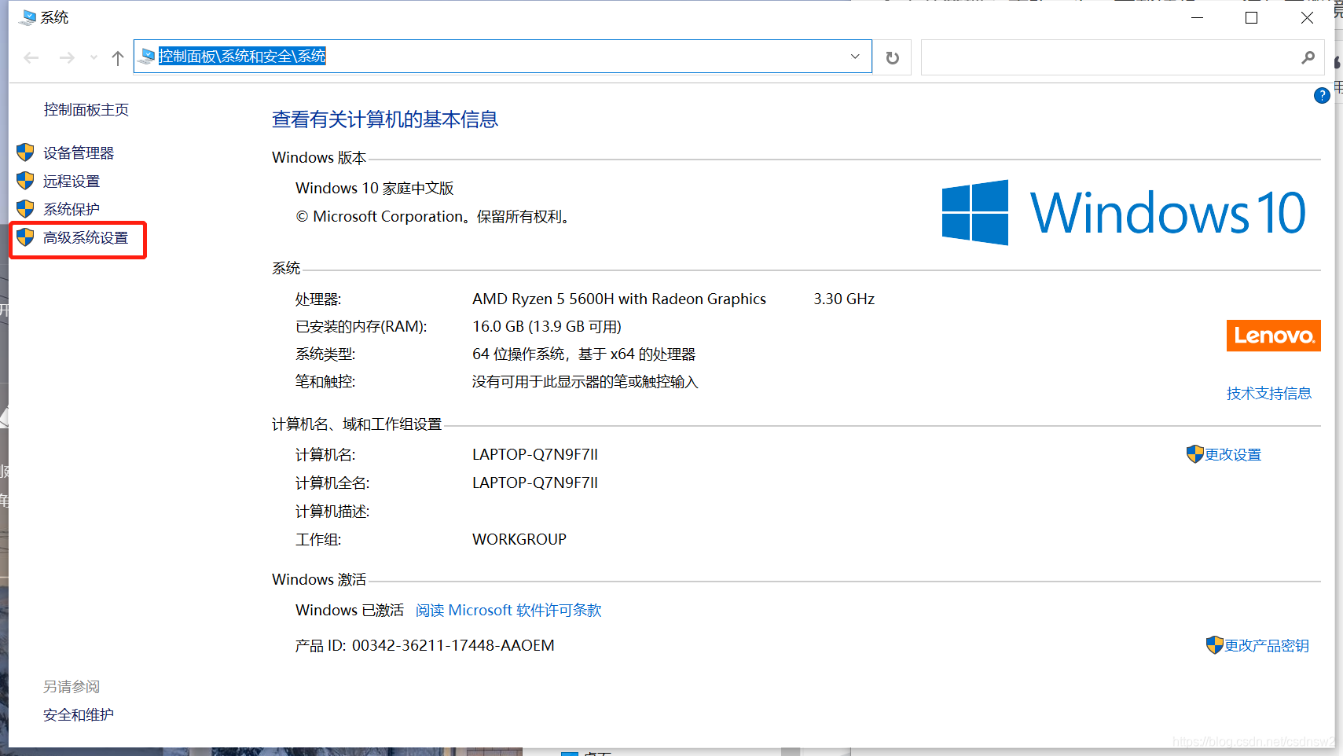Screen dimensions: 1343x756
Task: Go back with the back arrow
Action: (31, 57)
